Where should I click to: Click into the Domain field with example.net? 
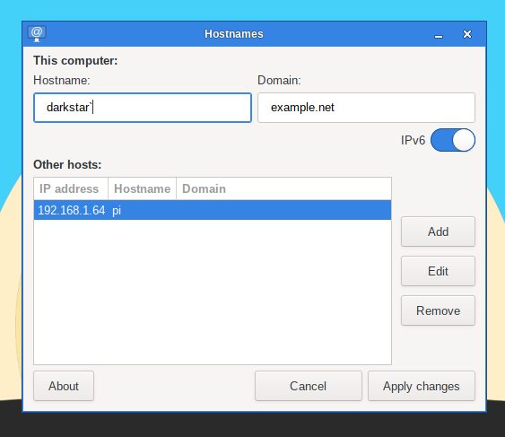click(366, 108)
